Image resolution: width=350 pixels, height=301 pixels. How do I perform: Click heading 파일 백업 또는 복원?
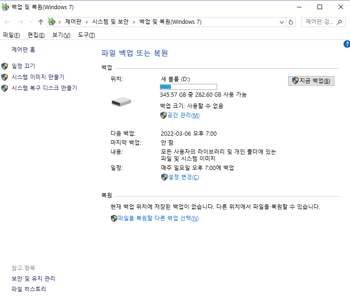[135, 53]
